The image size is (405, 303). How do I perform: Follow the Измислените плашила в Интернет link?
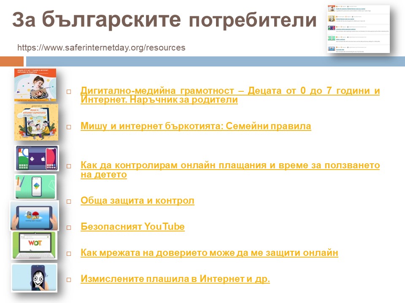click(175, 279)
